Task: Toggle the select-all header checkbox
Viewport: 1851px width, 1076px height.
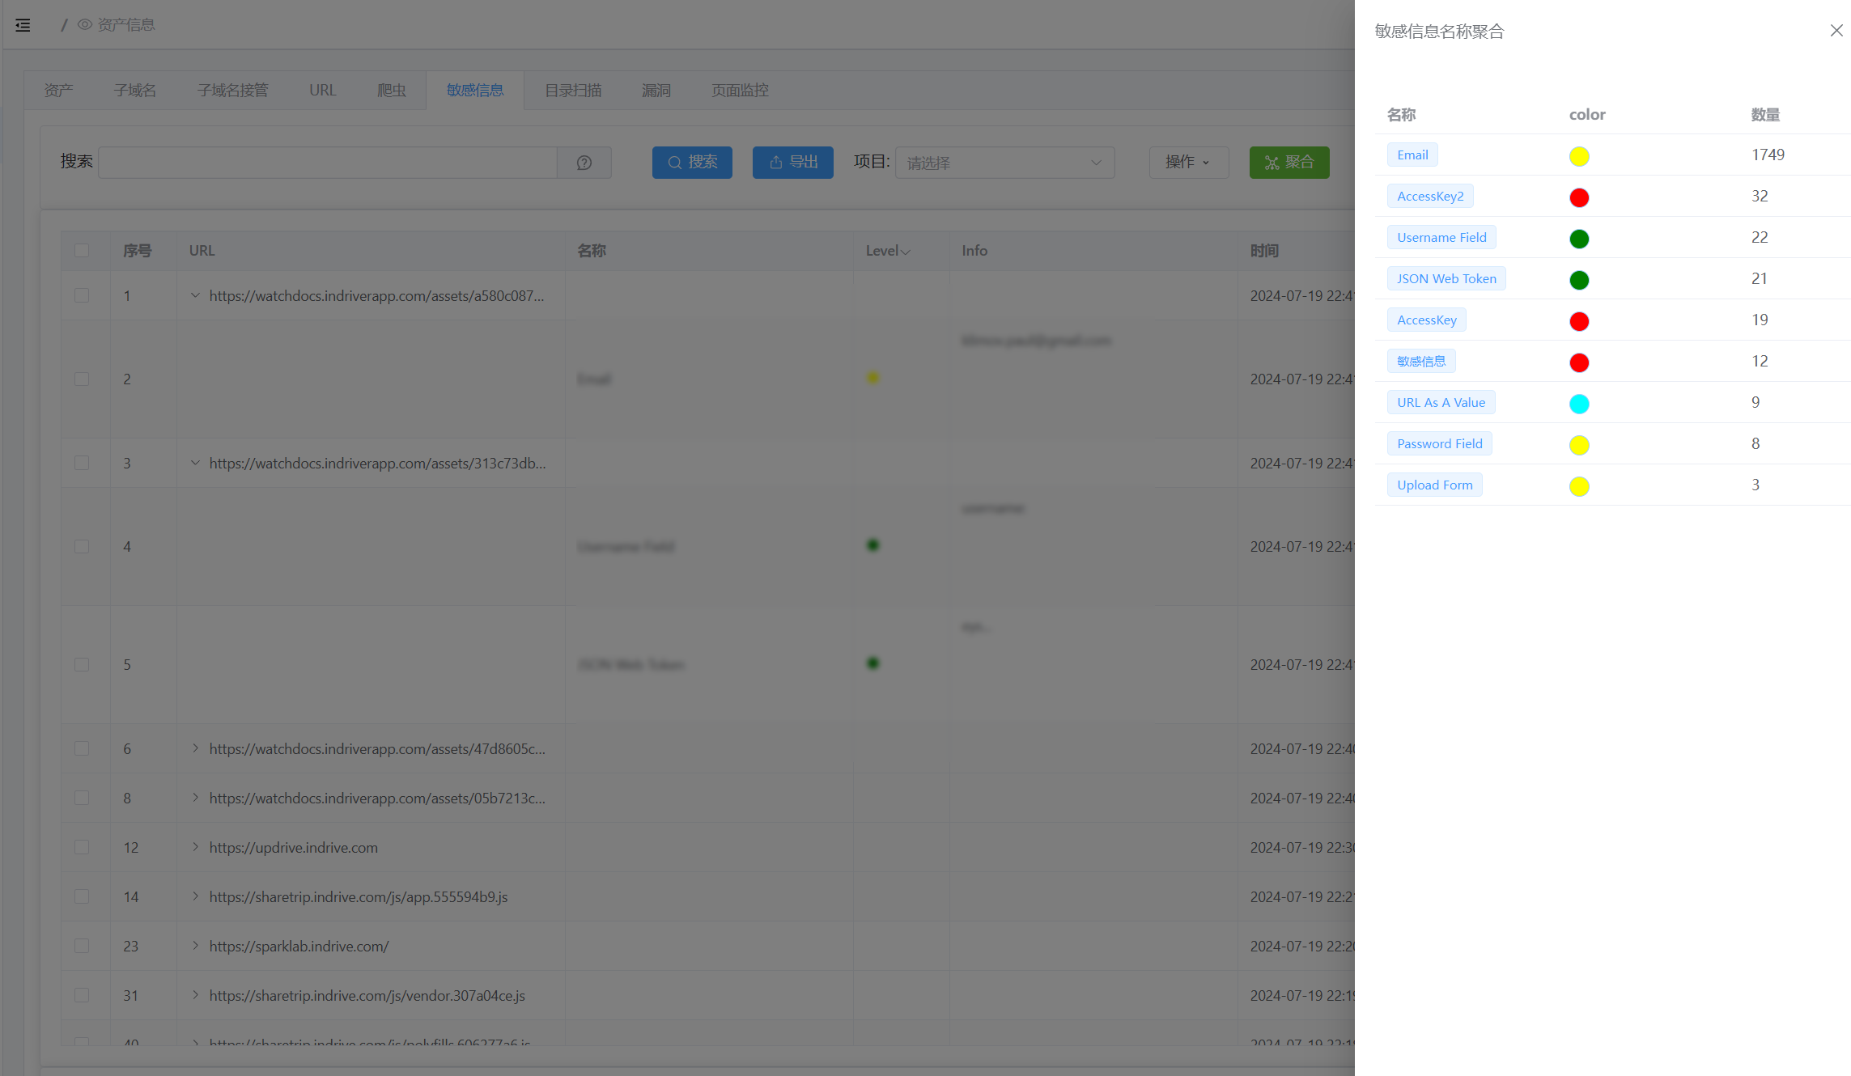Action: (x=82, y=251)
